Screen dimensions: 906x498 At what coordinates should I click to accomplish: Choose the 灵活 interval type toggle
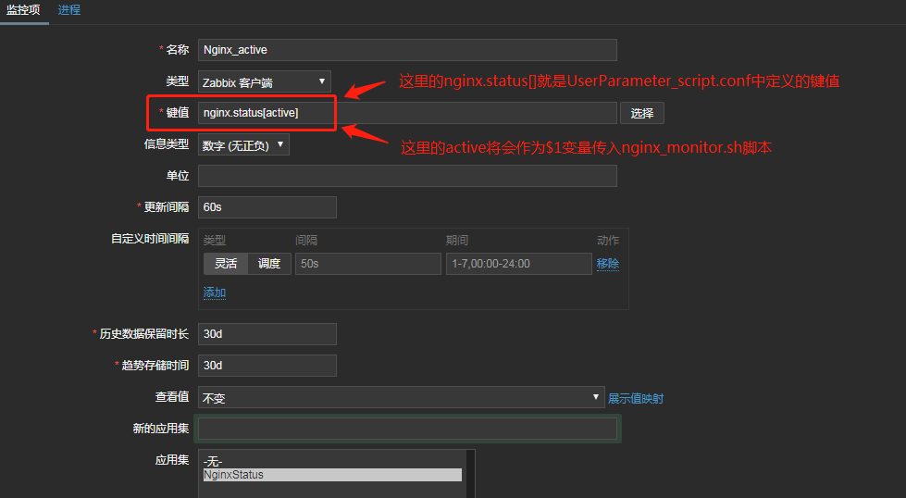coord(226,264)
